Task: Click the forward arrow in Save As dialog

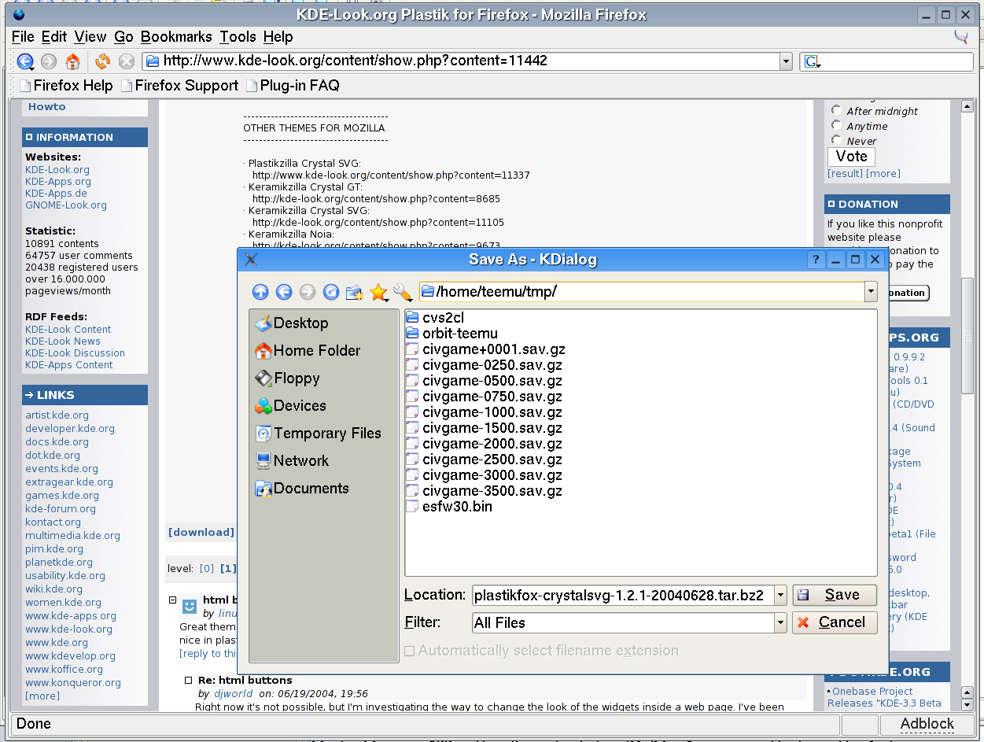Action: (x=308, y=292)
